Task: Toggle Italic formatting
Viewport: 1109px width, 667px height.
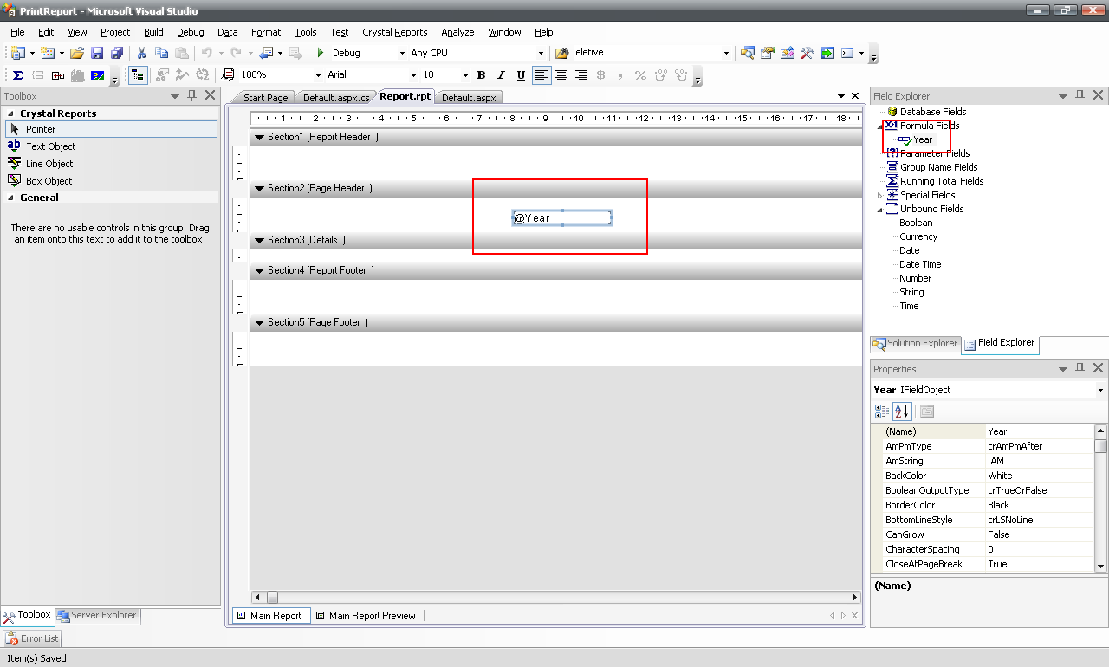Action: pos(501,75)
